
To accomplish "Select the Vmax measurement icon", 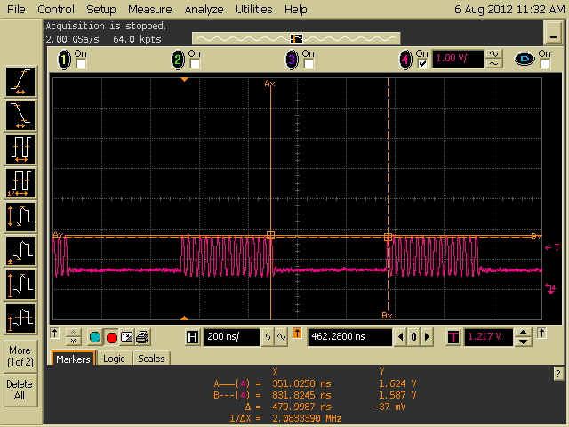I will pos(20,285).
